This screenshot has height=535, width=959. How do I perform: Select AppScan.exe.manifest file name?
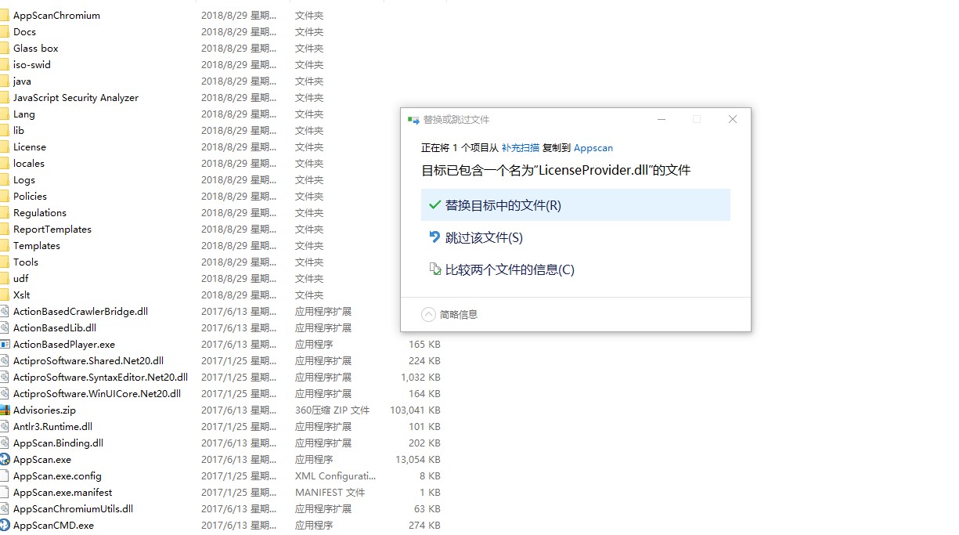point(63,492)
